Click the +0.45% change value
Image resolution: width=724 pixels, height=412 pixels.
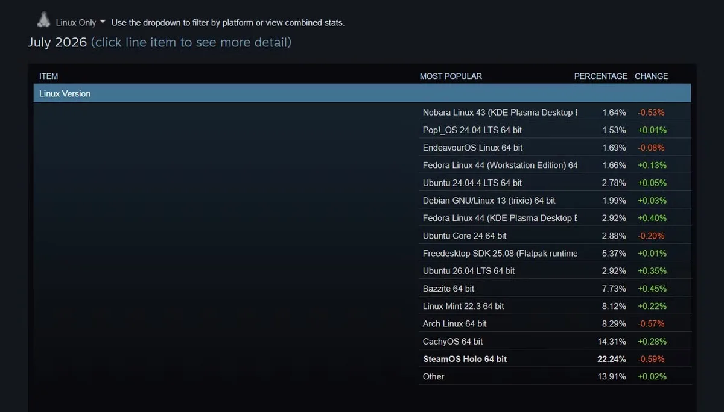point(652,289)
